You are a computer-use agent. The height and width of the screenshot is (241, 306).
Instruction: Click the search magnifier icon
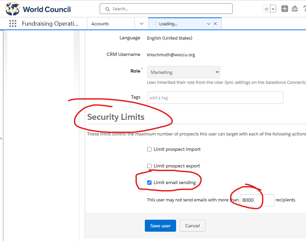pyautogui.click(x=108, y=9)
